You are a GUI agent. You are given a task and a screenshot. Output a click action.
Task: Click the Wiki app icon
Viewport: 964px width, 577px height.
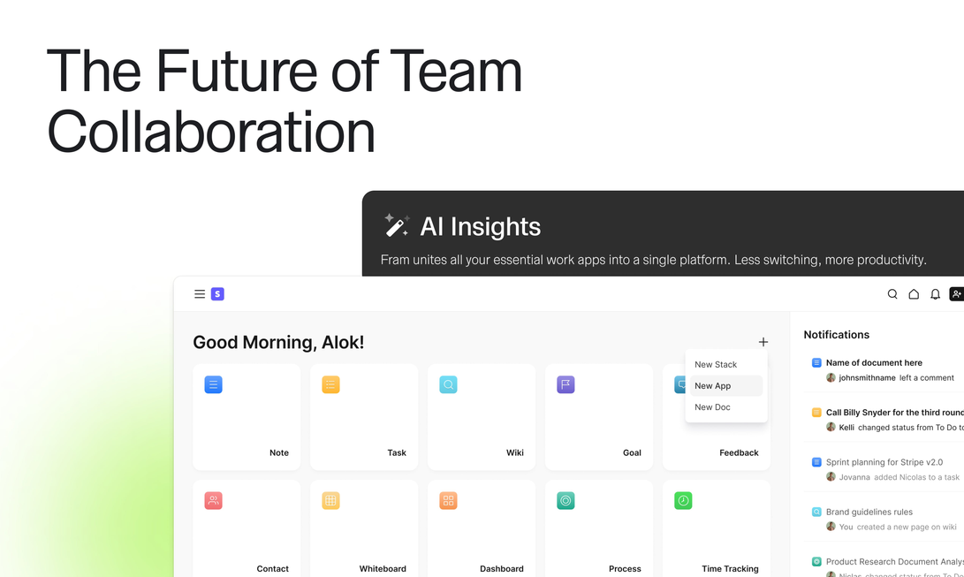point(448,384)
